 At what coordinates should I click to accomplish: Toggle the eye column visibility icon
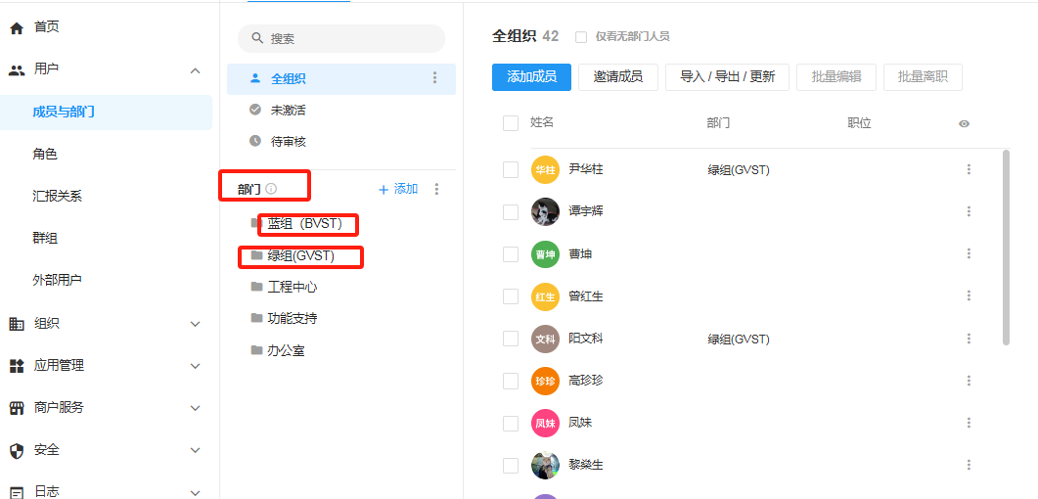[964, 123]
